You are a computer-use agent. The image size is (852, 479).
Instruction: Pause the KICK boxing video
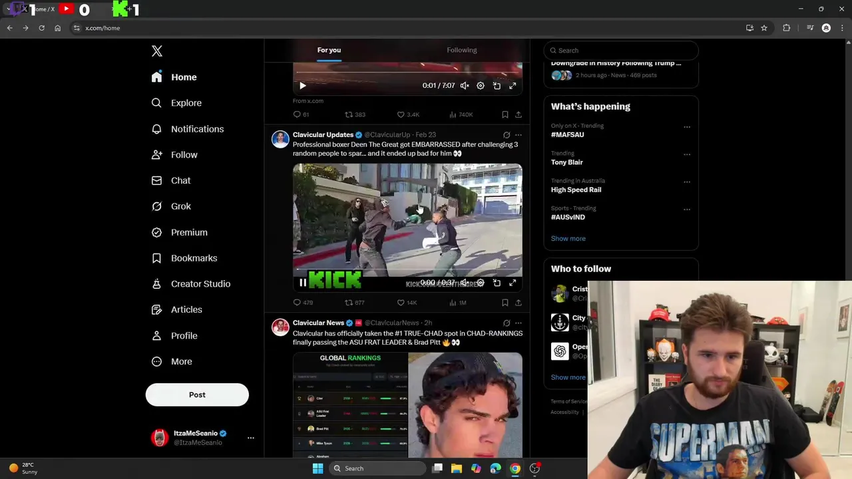point(303,283)
